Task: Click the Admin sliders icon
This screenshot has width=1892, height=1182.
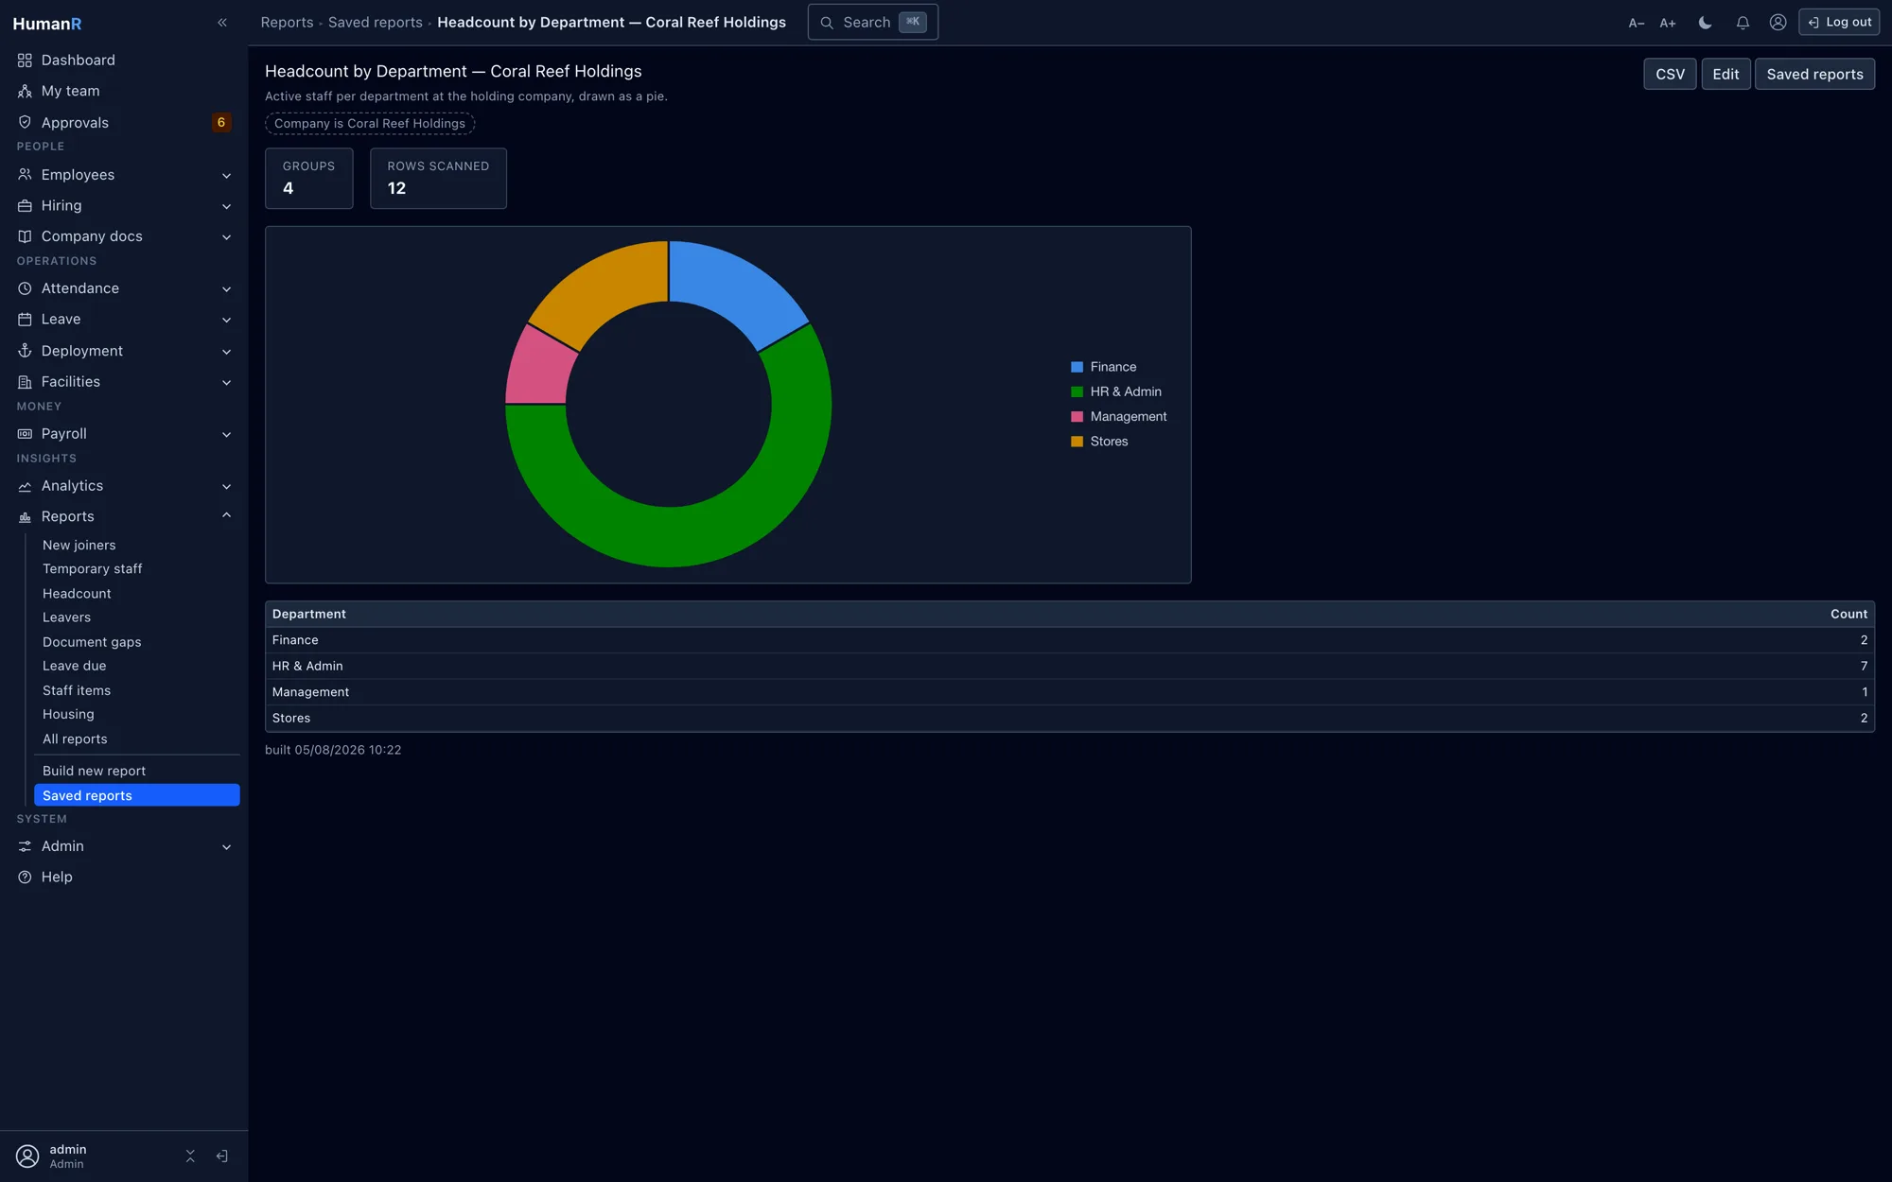Action: click(x=25, y=846)
